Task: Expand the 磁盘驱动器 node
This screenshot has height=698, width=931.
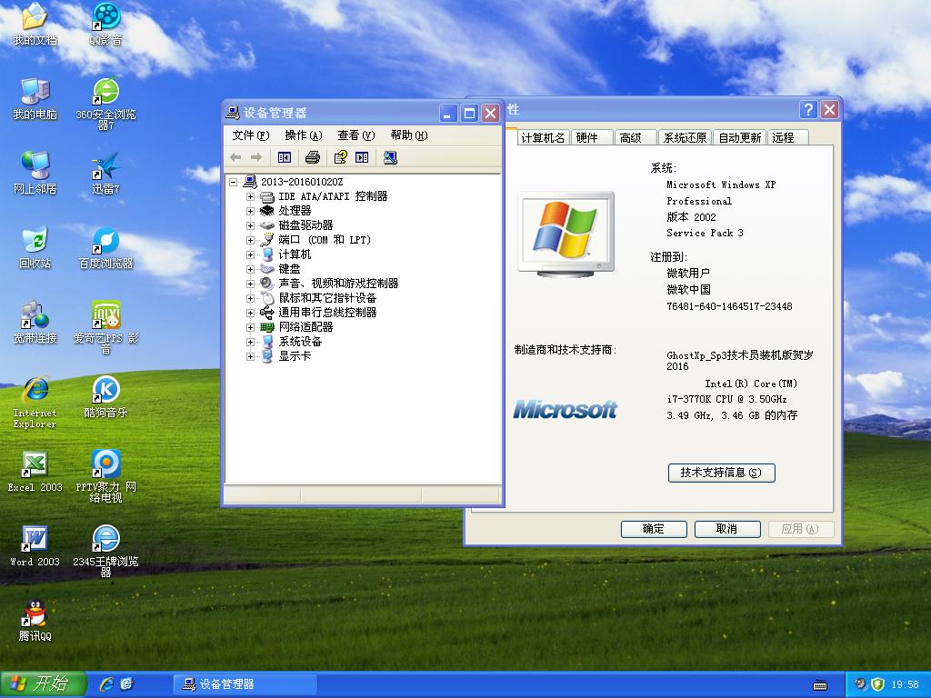Action: [x=251, y=225]
